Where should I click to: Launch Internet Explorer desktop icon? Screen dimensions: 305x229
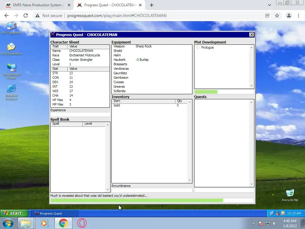coord(11,92)
